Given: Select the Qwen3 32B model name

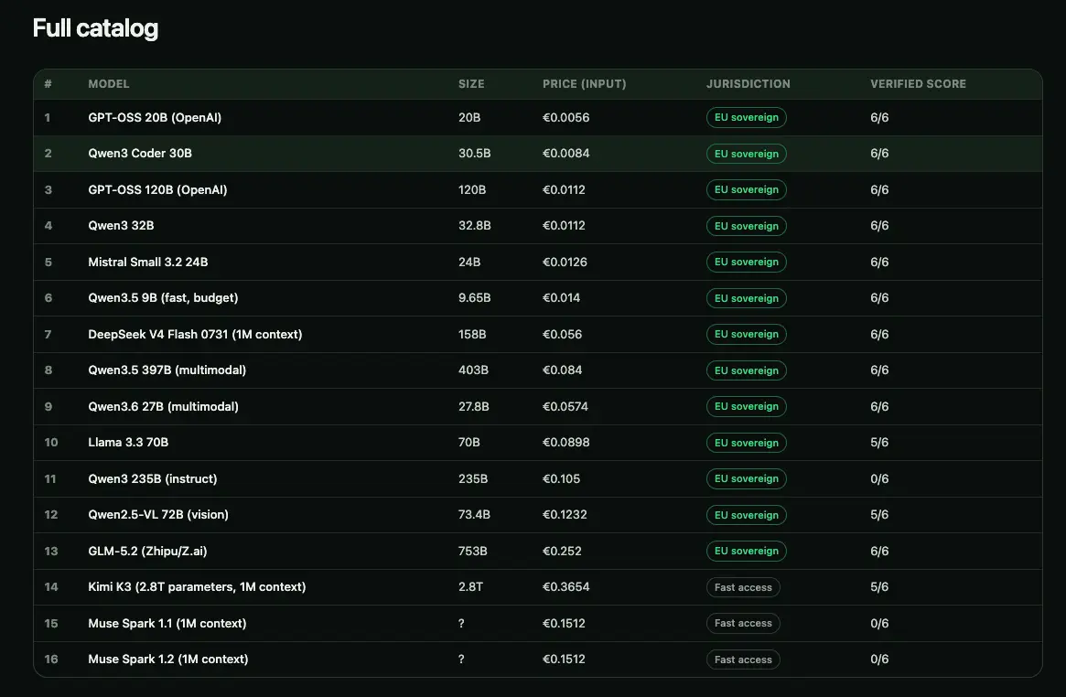Looking at the screenshot, I should pyautogui.click(x=121, y=226).
